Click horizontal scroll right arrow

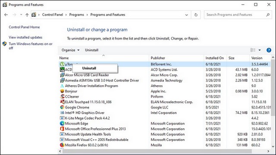point(268,151)
